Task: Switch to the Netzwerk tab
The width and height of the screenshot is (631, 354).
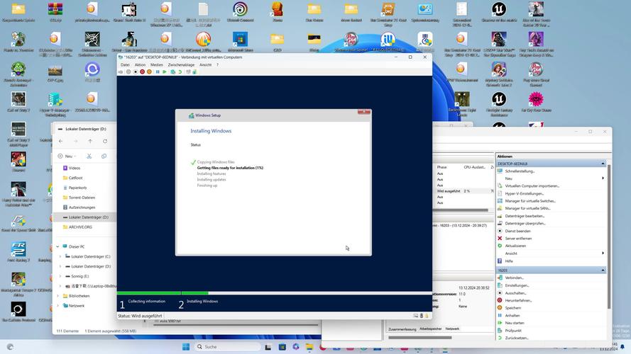Action: point(452,329)
